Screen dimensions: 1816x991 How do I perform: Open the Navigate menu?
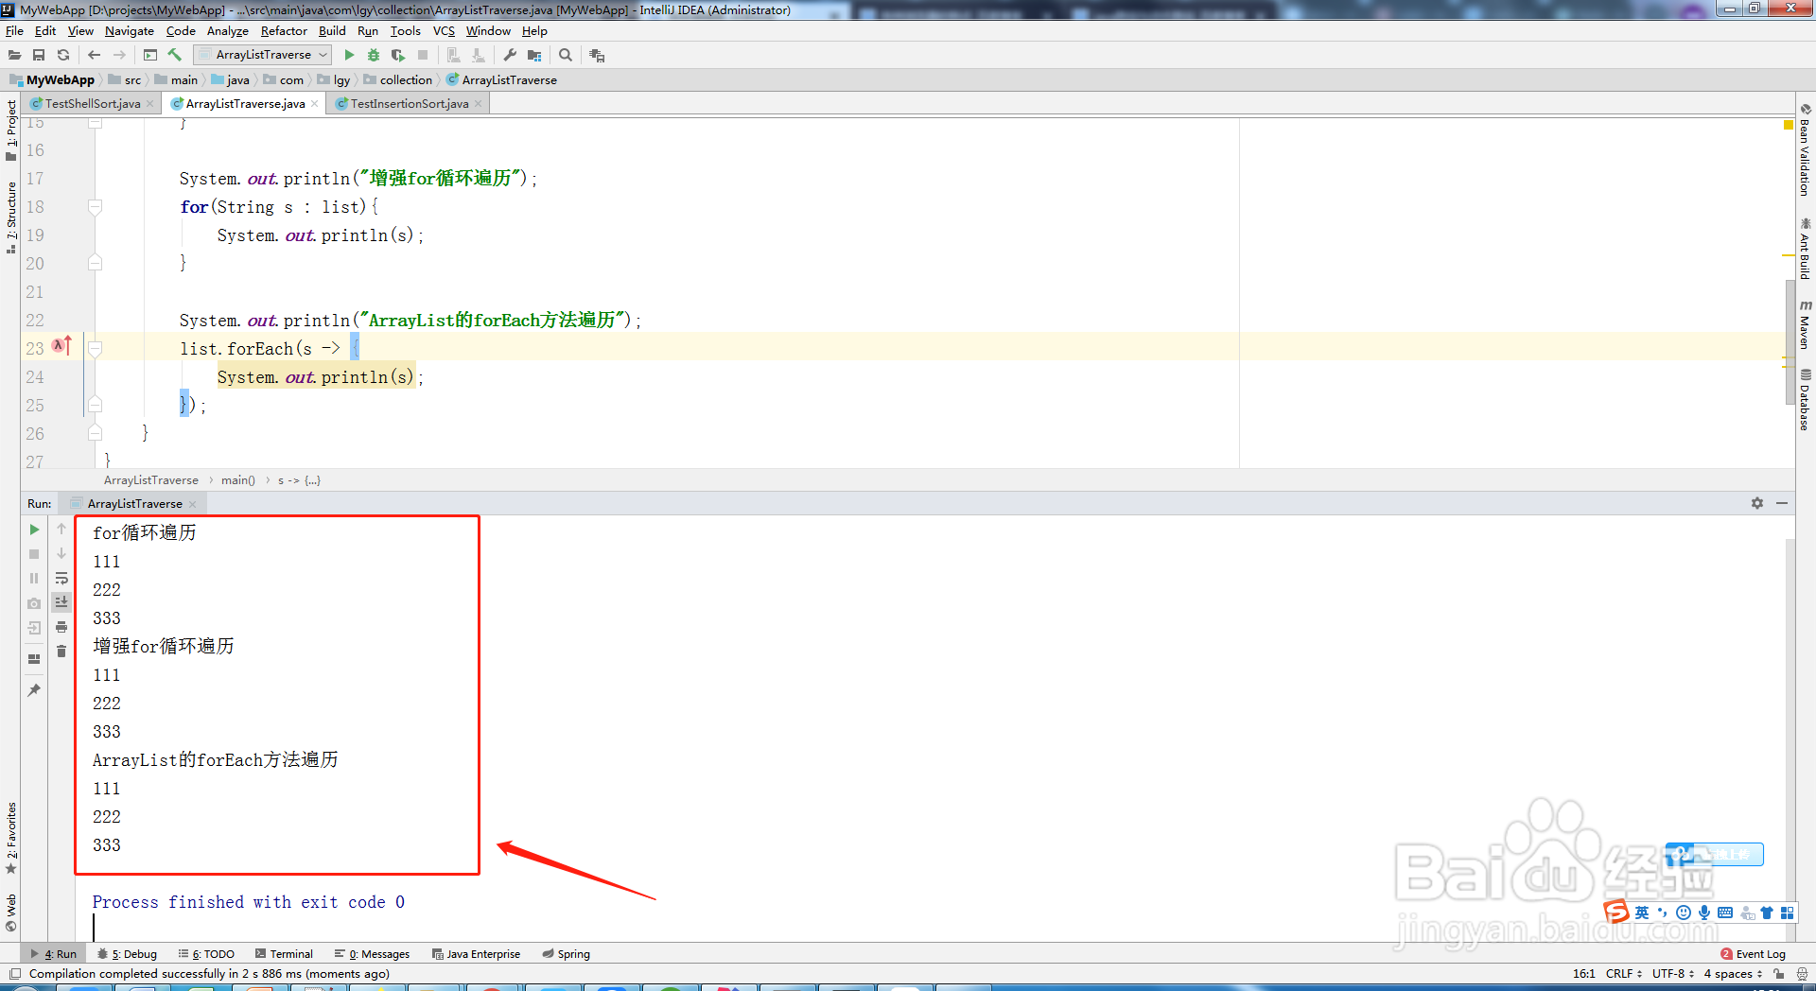coord(129,31)
